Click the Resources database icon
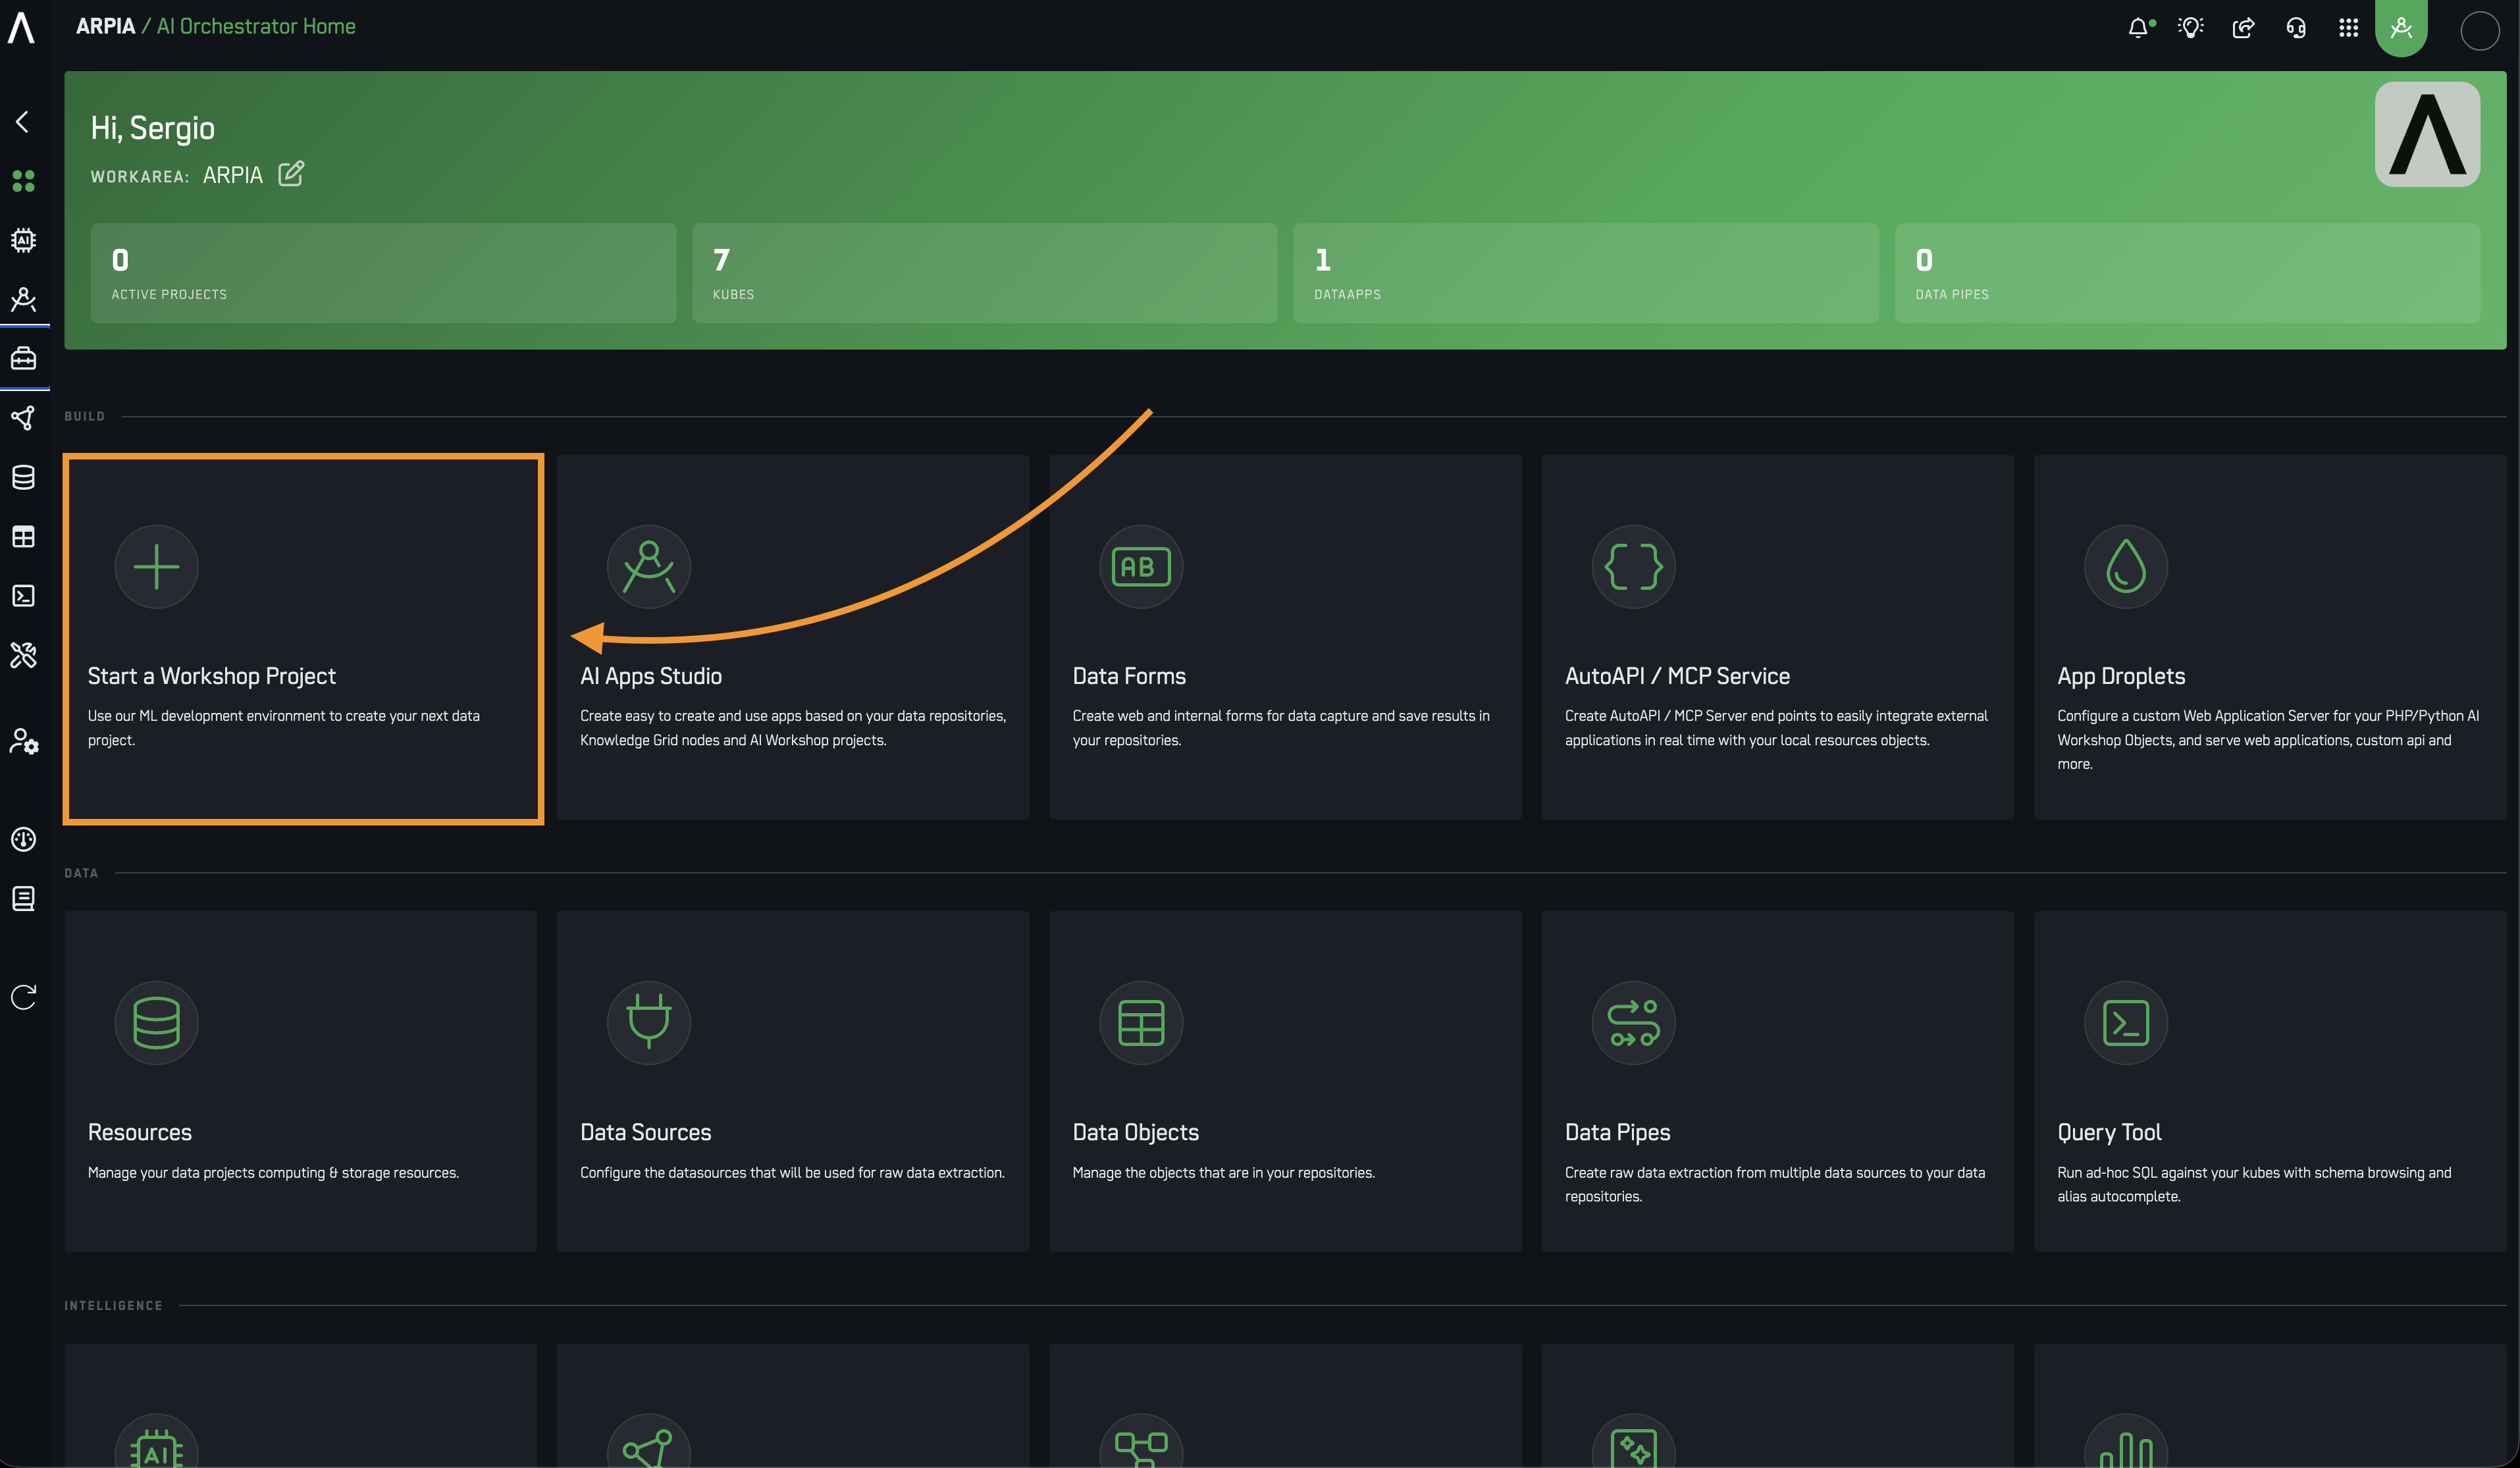 tap(156, 1023)
